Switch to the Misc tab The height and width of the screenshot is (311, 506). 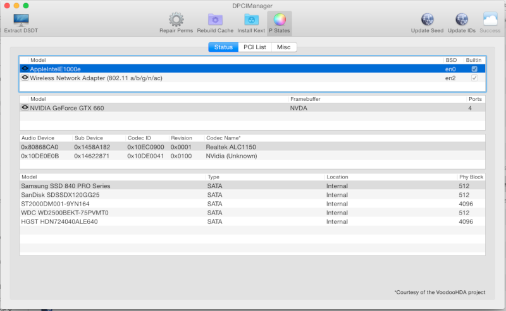pos(283,47)
